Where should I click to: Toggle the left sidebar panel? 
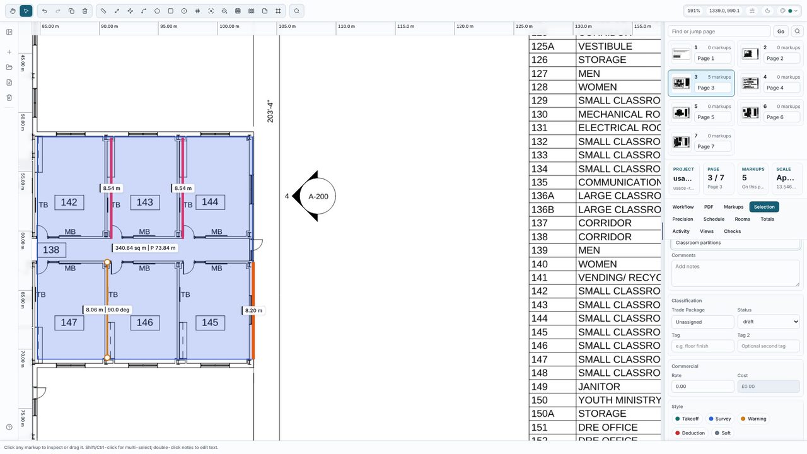click(x=9, y=32)
